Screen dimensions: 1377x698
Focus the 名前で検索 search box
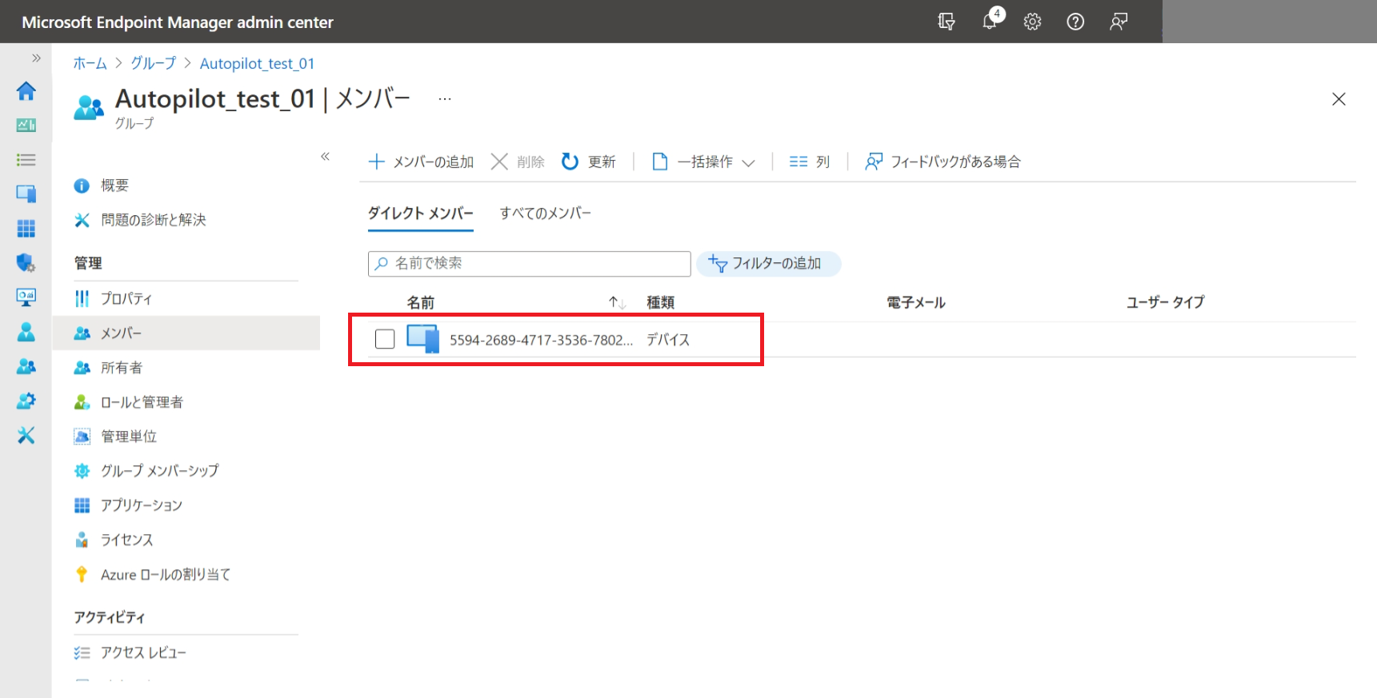point(530,263)
